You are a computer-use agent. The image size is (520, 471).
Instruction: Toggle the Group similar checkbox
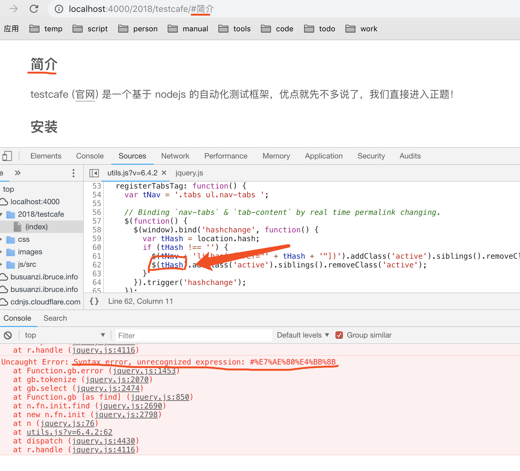click(x=339, y=335)
